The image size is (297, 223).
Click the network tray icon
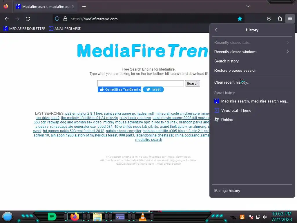point(258,217)
